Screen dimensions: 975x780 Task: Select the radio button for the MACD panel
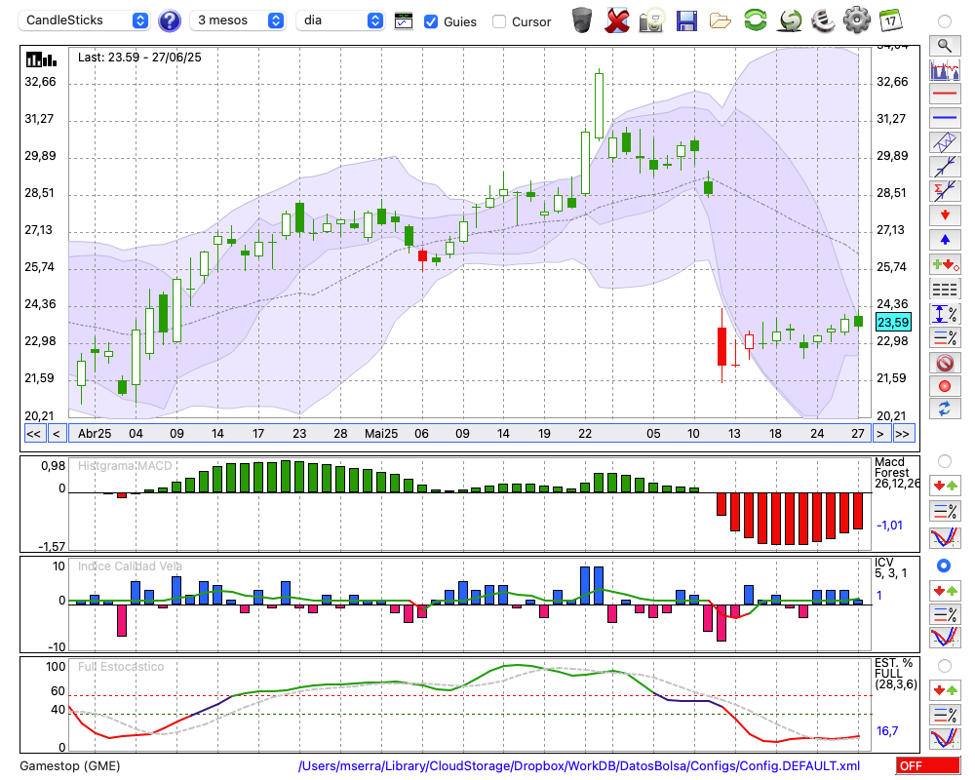pyautogui.click(x=945, y=461)
